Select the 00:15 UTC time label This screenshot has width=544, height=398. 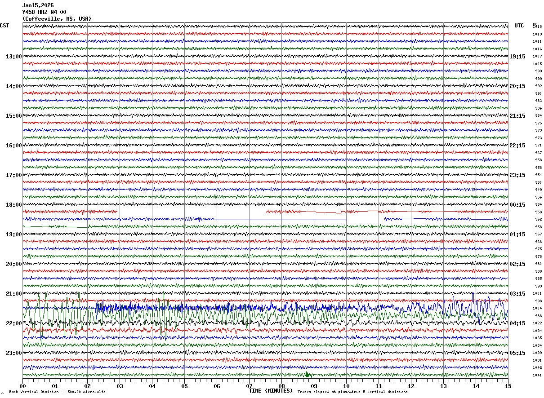click(x=517, y=205)
